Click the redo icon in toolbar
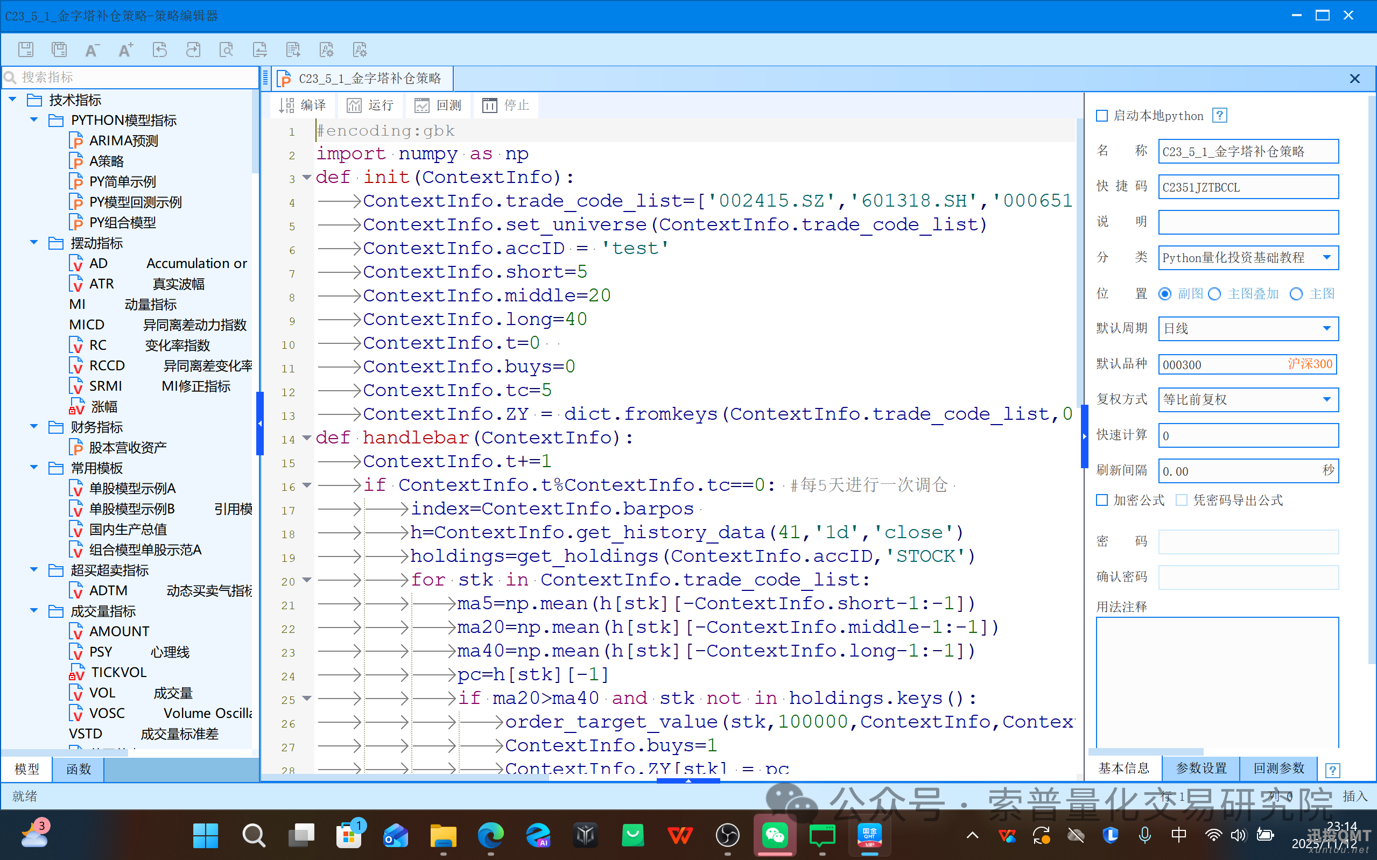 (x=193, y=50)
